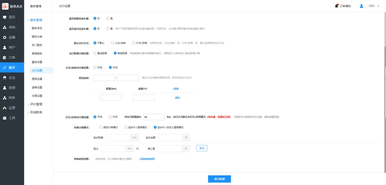Select 公交/地铁 as default travel method
Viewport: 386px width, 185px height.
pos(113,43)
